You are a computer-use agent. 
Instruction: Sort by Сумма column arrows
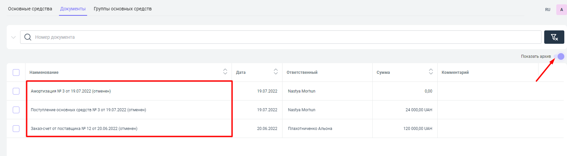(x=431, y=71)
